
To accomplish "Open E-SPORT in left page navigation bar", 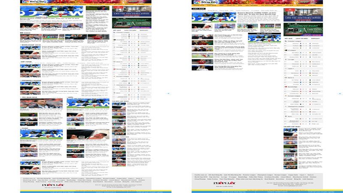I will [x=141, y=4].
